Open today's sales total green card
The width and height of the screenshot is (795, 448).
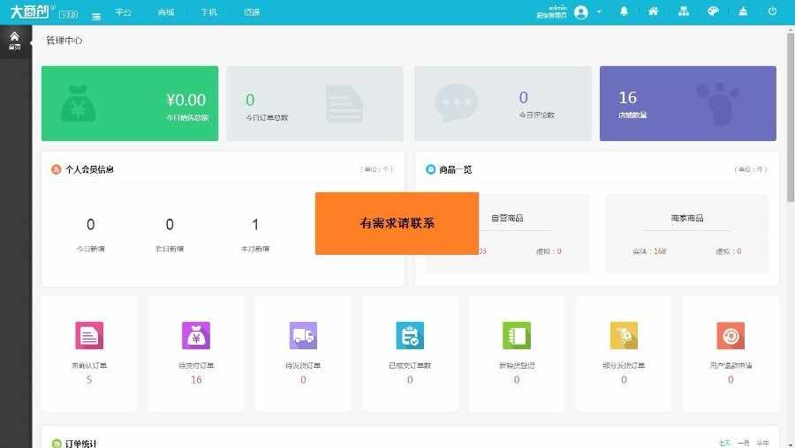[130, 103]
